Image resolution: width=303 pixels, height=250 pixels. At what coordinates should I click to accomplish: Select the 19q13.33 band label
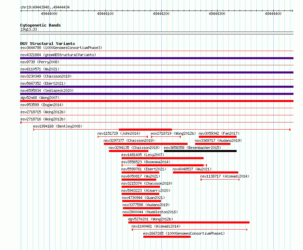[x=29, y=29]
